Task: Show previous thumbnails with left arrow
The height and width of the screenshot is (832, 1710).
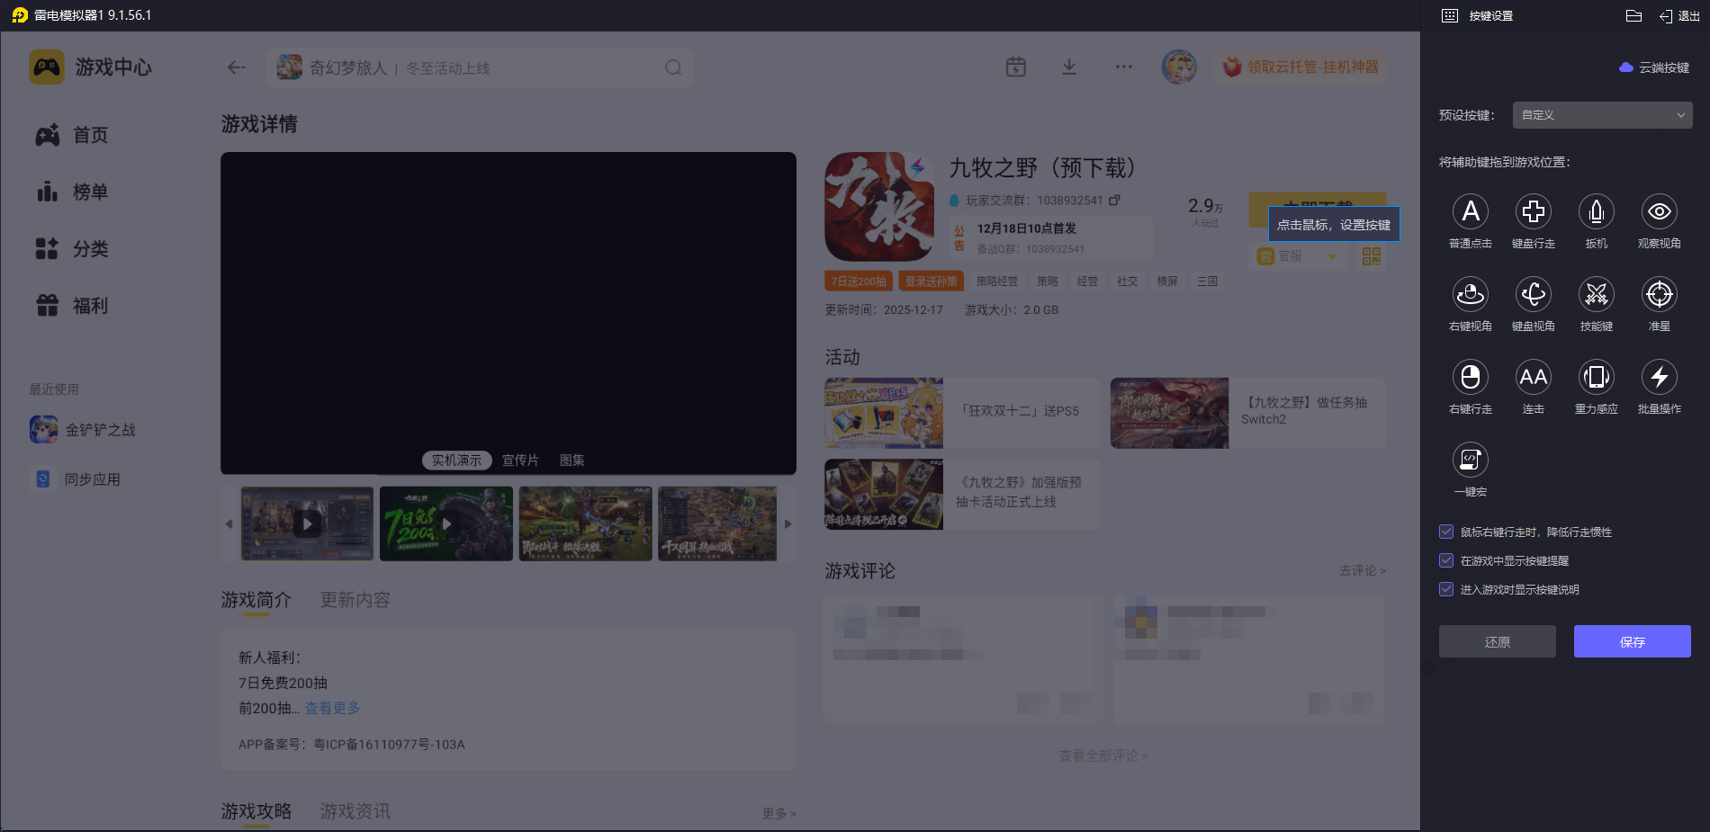Action: tap(229, 523)
